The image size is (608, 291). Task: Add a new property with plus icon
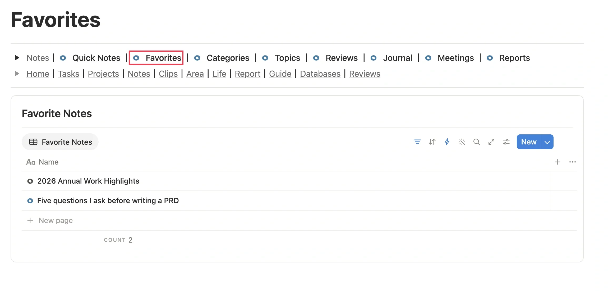(558, 162)
